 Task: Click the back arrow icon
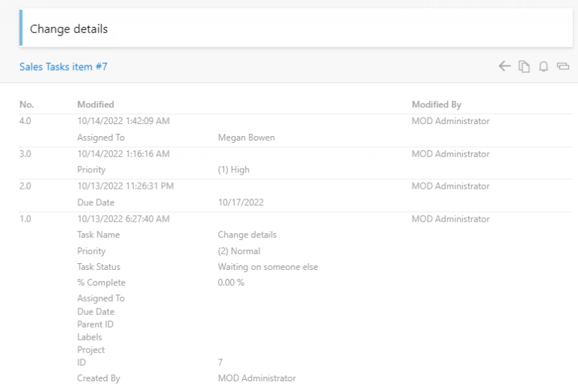(x=504, y=67)
